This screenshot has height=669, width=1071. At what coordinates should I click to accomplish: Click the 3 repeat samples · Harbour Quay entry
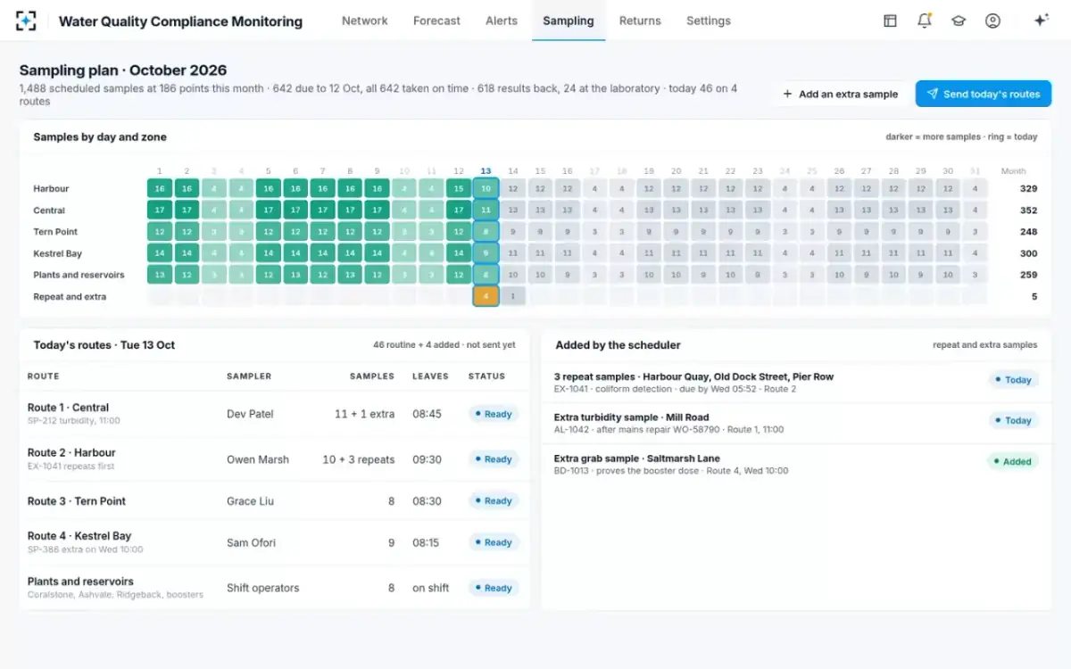pyautogui.click(x=796, y=383)
